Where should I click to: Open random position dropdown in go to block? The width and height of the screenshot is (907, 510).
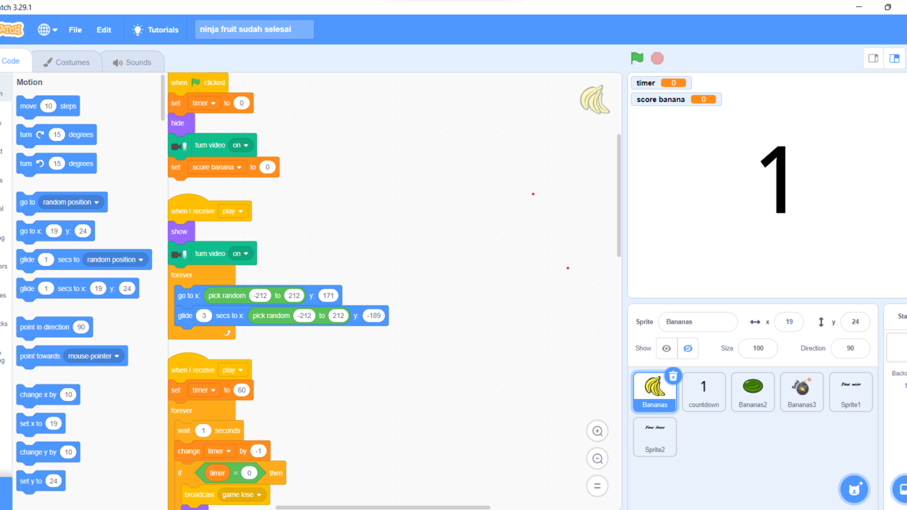point(72,202)
